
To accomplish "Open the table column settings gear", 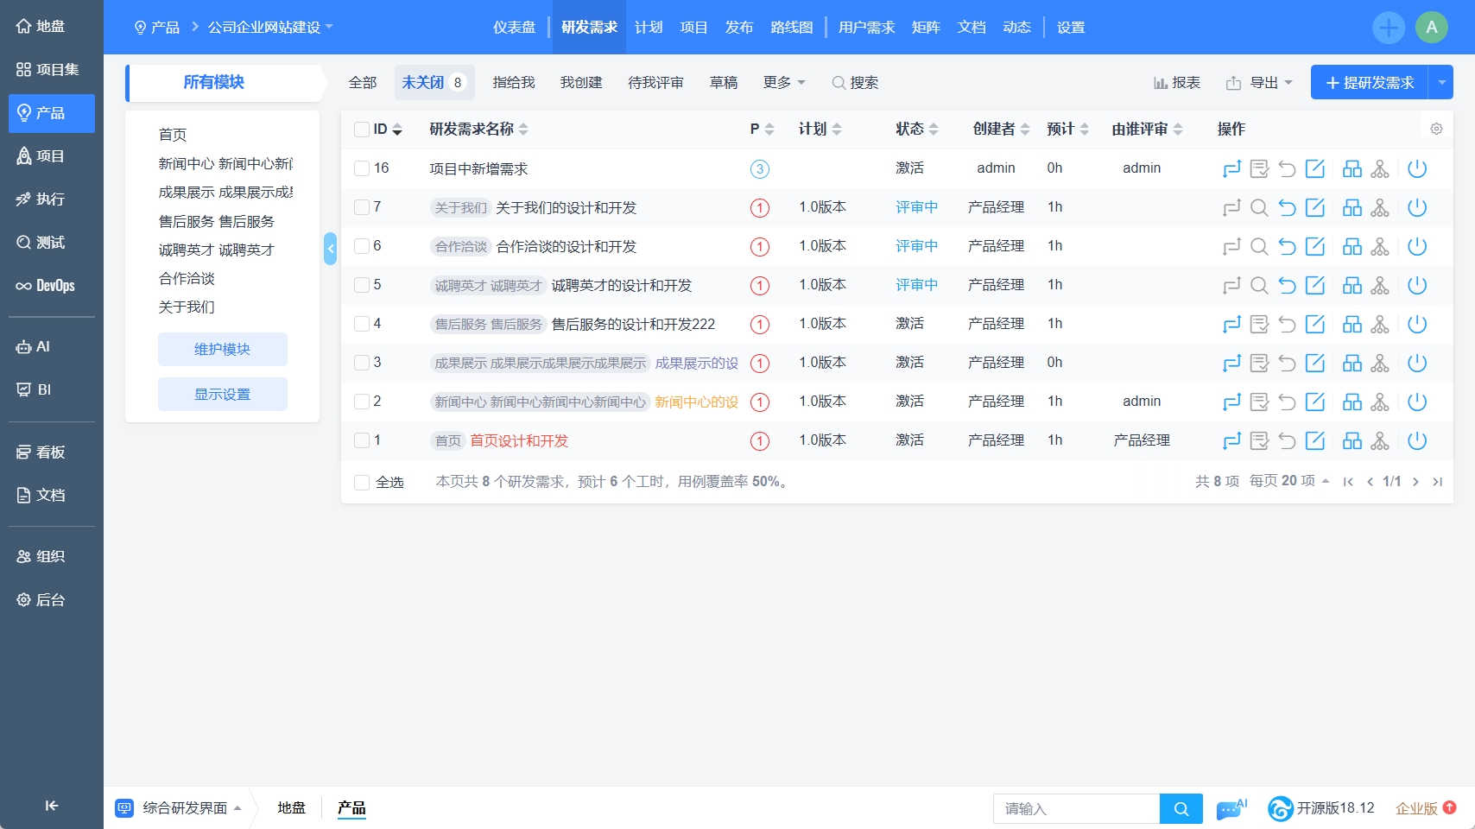I will pyautogui.click(x=1436, y=129).
